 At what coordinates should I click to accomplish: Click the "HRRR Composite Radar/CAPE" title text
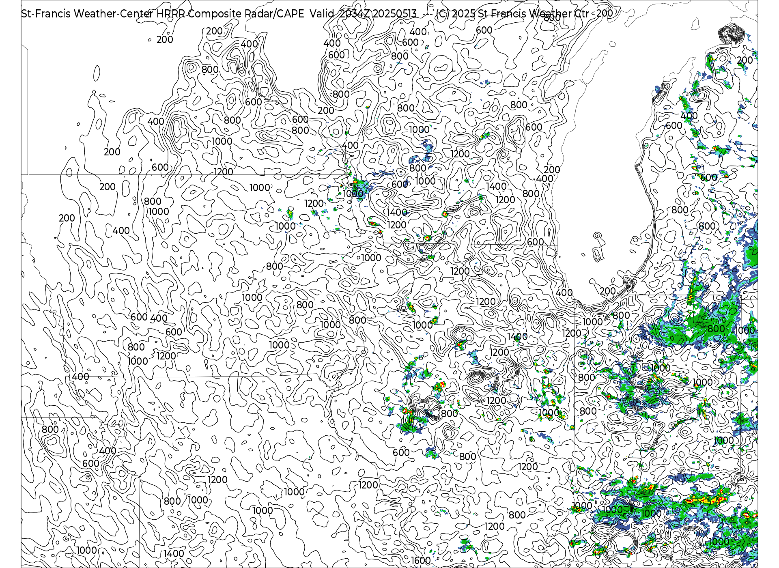[x=230, y=13]
